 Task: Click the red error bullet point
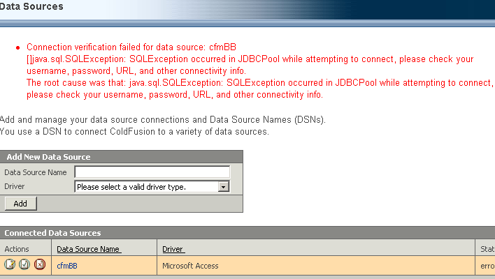point(17,48)
